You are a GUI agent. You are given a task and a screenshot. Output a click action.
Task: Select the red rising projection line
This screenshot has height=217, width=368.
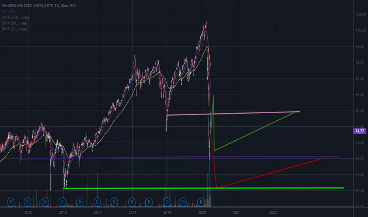269,173
